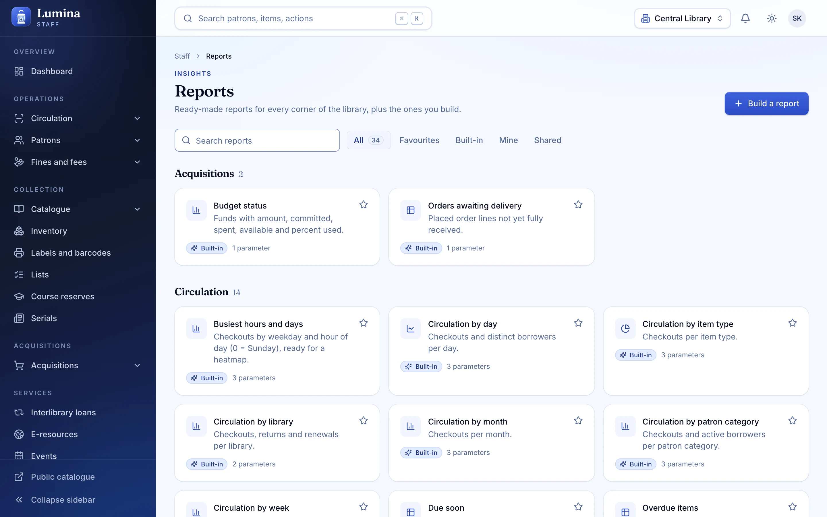This screenshot has width=827, height=517.
Task: Expand the Patrons sidebar menu
Action: tap(78, 140)
